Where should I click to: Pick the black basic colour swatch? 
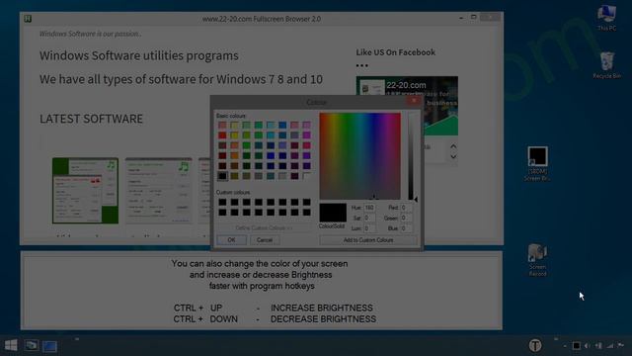[222, 176]
